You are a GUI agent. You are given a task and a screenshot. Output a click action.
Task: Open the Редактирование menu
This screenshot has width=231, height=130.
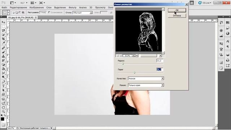coord(18,7)
